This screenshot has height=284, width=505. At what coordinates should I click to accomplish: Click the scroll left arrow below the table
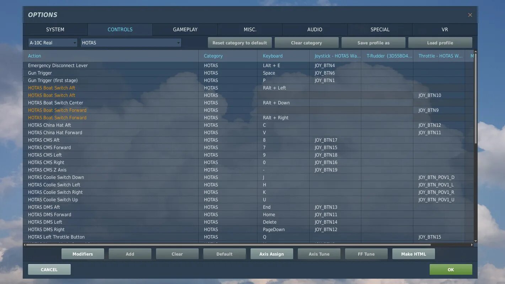click(x=25, y=245)
